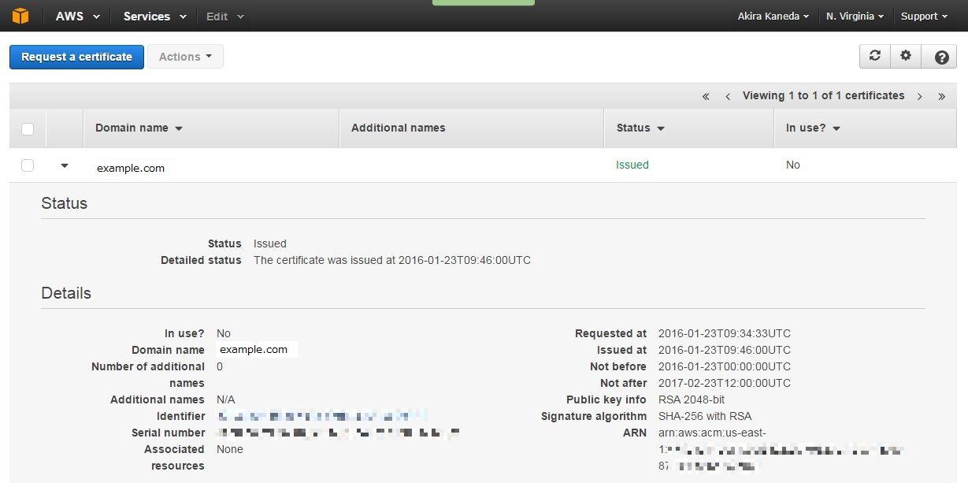Sort by Status column header
This screenshot has height=483, width=968.
[640, 128]
